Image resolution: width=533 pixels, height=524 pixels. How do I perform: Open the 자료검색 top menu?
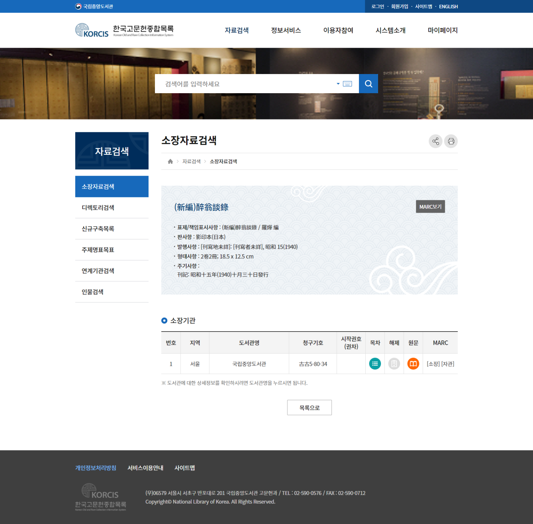click(x=237, y=30)
